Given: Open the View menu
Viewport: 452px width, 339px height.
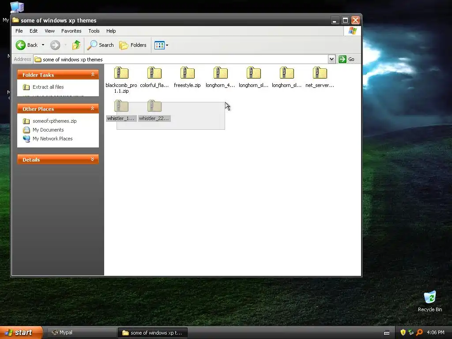Looking at the screenshot, I should click(49, 31).
